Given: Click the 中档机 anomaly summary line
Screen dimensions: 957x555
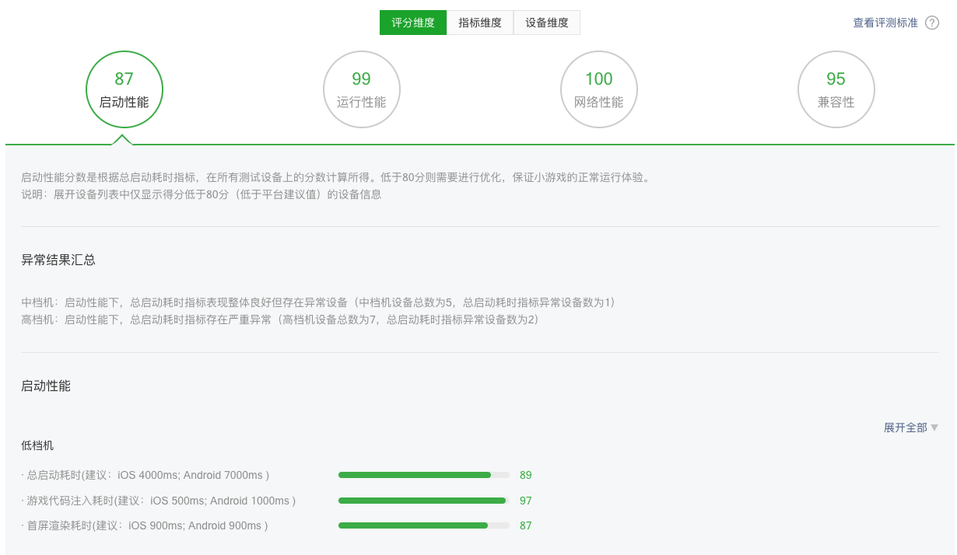Looking at the screenshot, I should [x=318, y=302].
